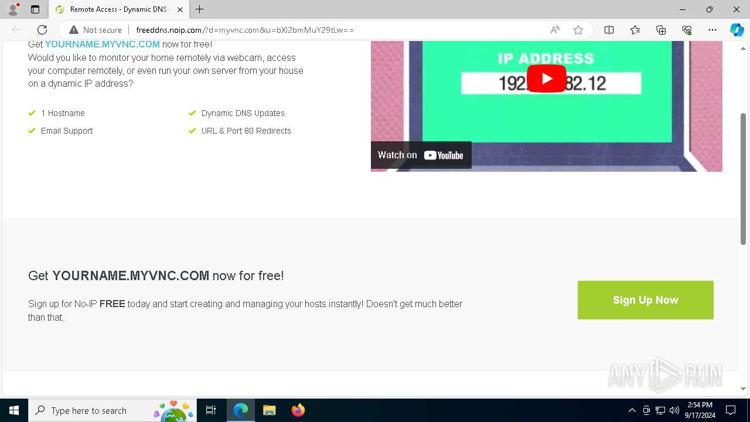Play the YouTube video
Screen dimensions: 750x422
pos(547,79)
